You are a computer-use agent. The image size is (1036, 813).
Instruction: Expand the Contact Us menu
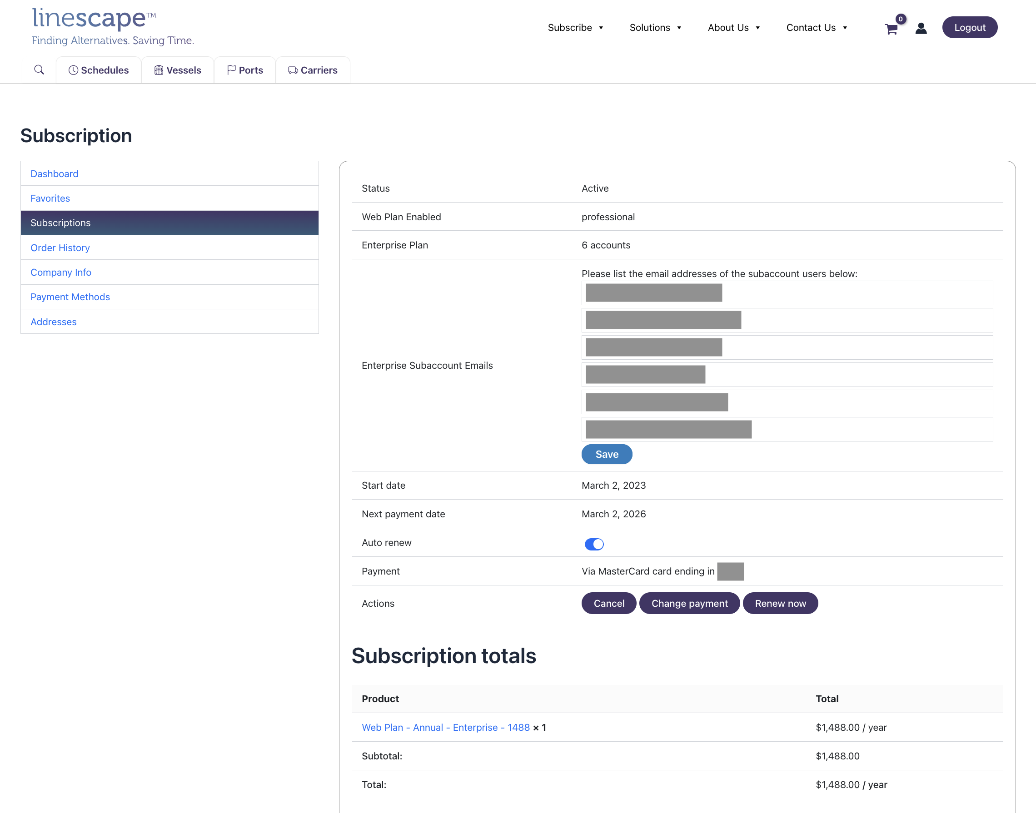tap(816, 28)
